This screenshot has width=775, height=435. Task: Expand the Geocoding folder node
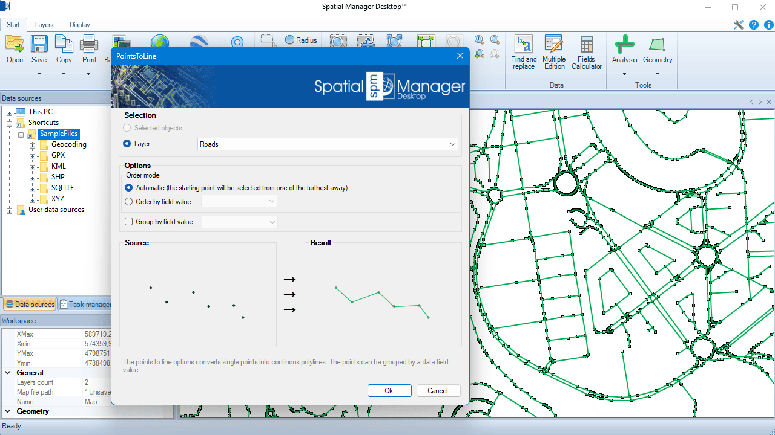click(33, 145)
